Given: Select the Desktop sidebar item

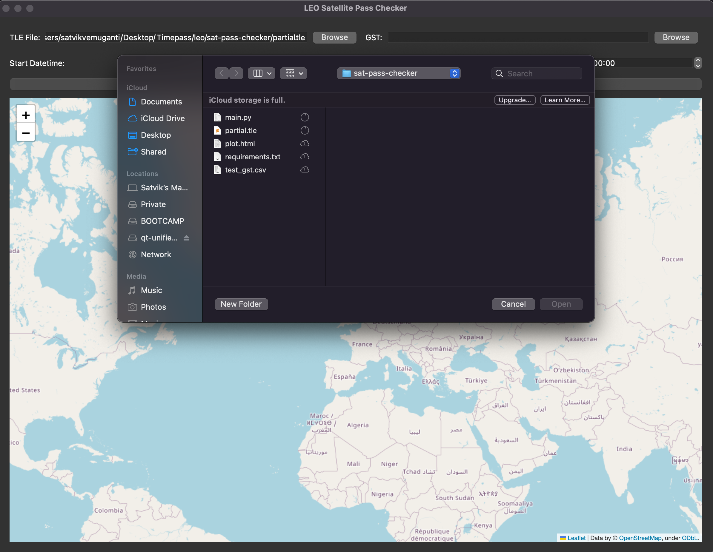Looking at the screenshot, I should tap(156, 135).
